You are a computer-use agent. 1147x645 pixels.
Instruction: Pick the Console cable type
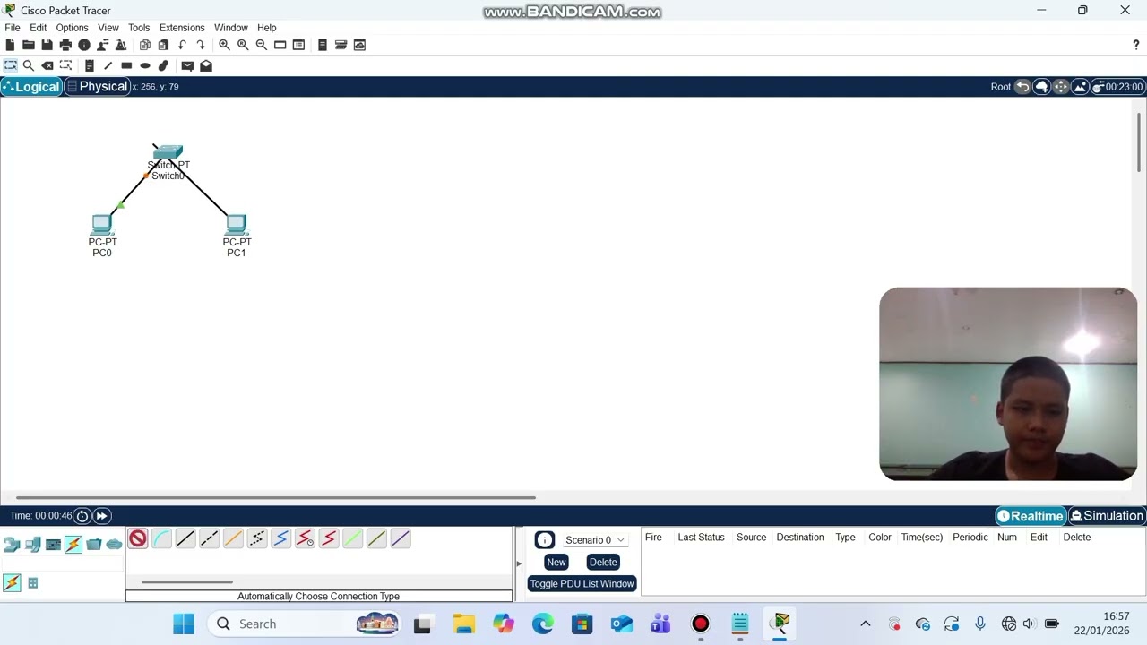[161, 538]
